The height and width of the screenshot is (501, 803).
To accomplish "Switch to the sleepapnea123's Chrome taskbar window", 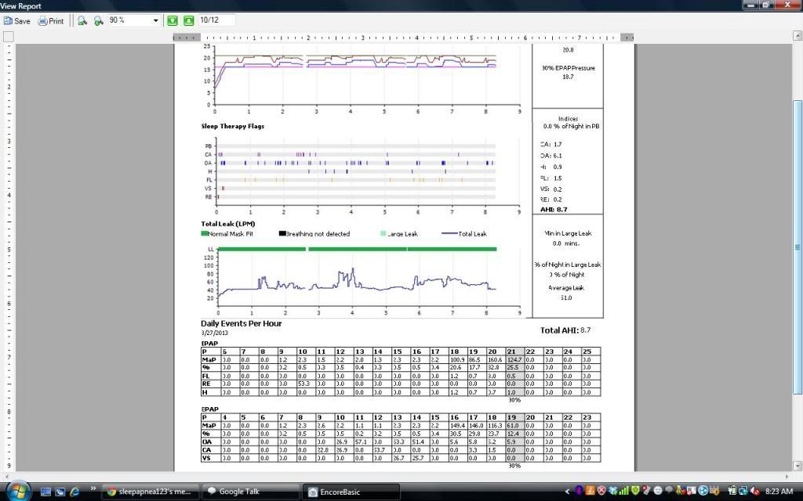I will [x=149, y=492].
